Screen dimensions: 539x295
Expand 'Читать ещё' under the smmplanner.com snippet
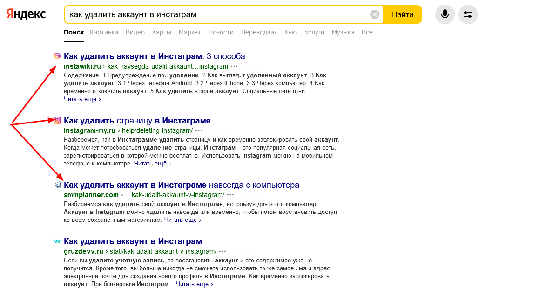(x=182, y=220)
